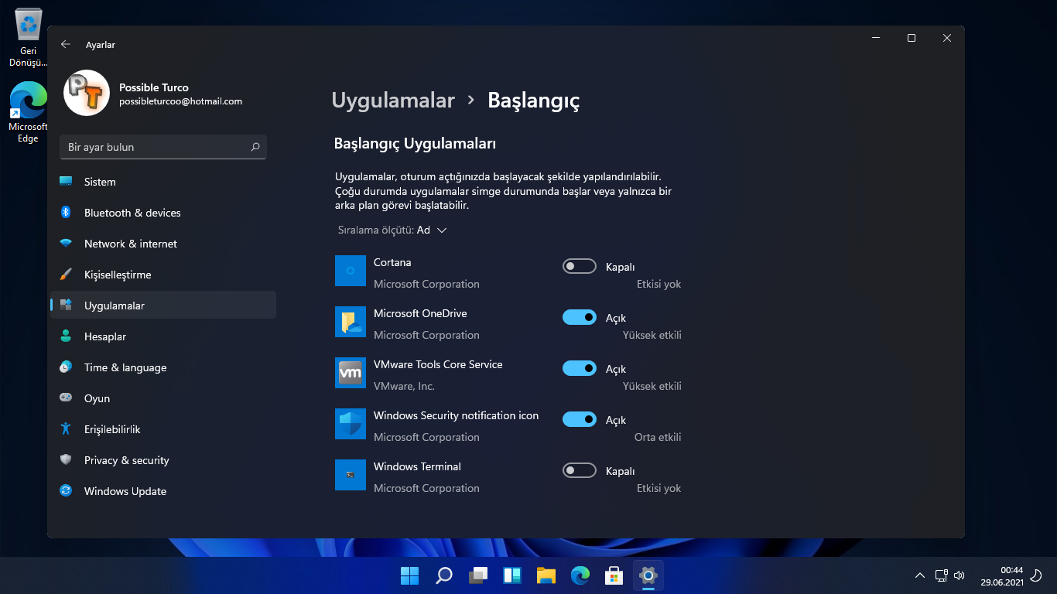Click the account email address text
This screenshot has height=594, width=1057.
180,101
